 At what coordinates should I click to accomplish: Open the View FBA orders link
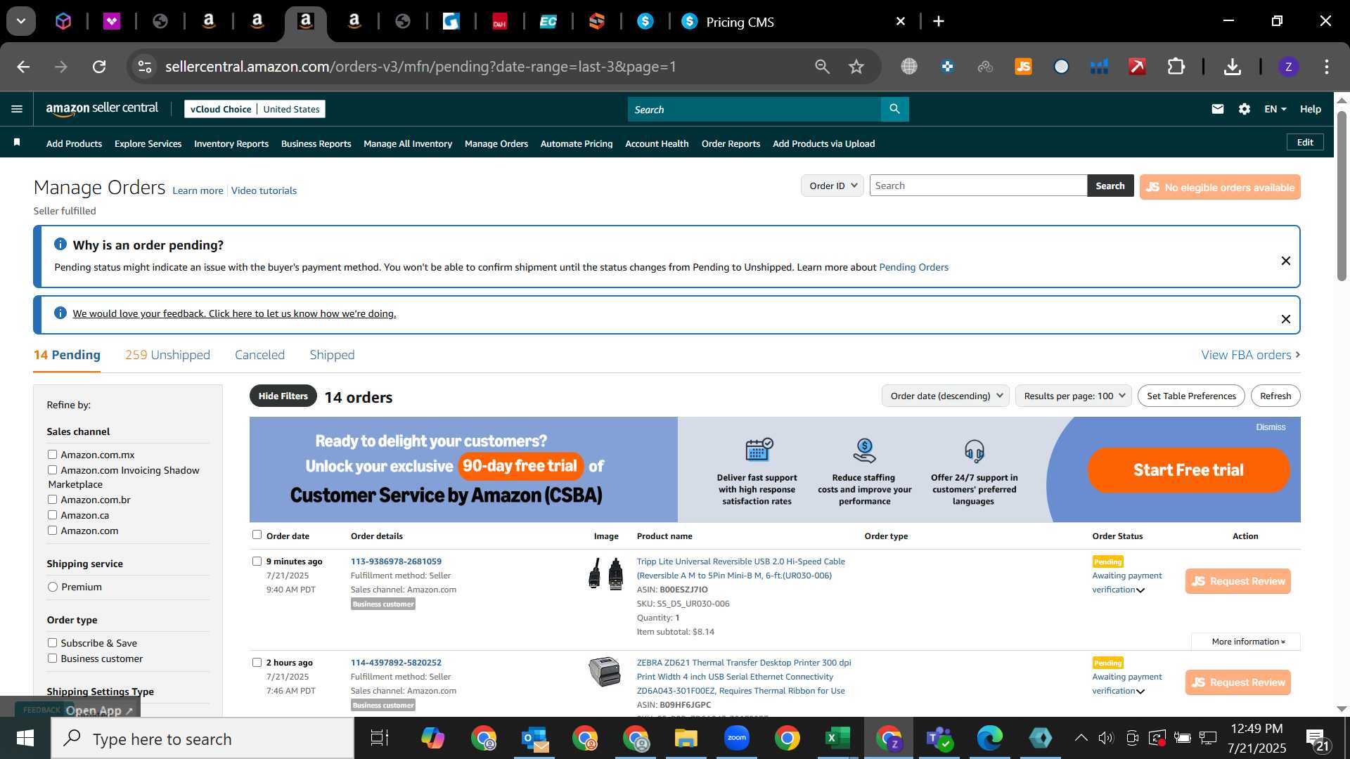pyautogui.click(x=1250, y=355)
